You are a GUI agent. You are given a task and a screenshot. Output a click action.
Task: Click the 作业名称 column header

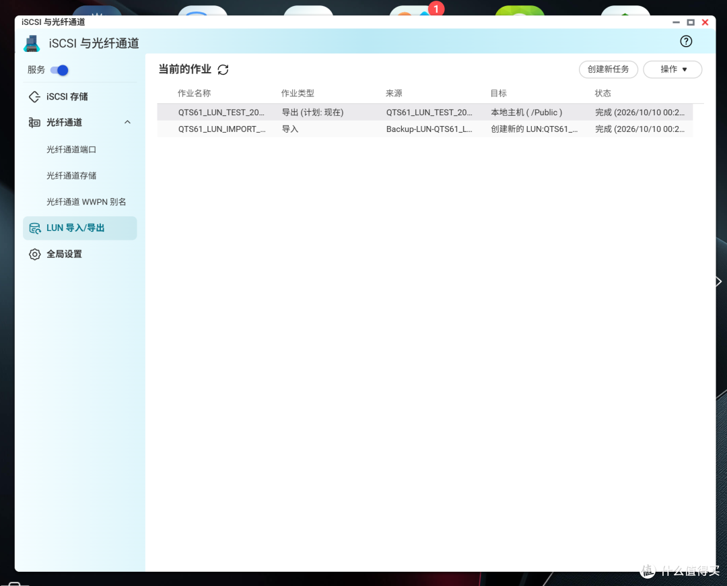point(195,93)
